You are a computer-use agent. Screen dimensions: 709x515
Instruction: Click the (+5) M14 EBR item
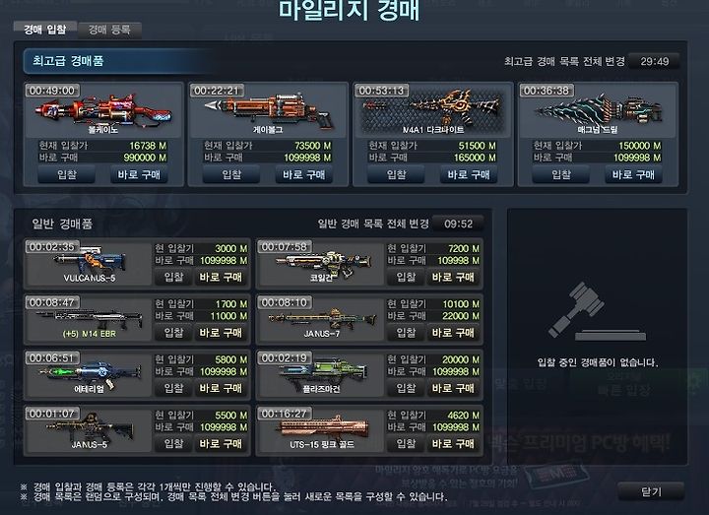click(89, 319)
